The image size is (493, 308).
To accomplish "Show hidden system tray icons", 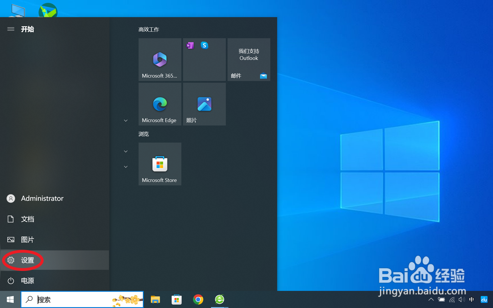I will coord(431,299).
